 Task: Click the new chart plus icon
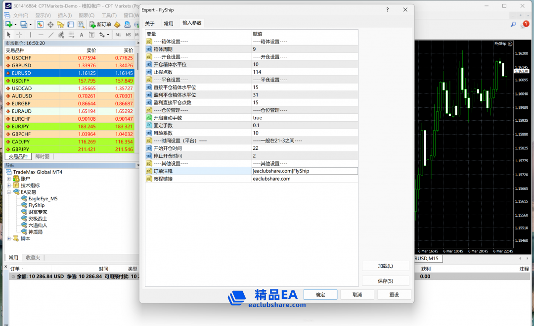[x=8, y=24]
